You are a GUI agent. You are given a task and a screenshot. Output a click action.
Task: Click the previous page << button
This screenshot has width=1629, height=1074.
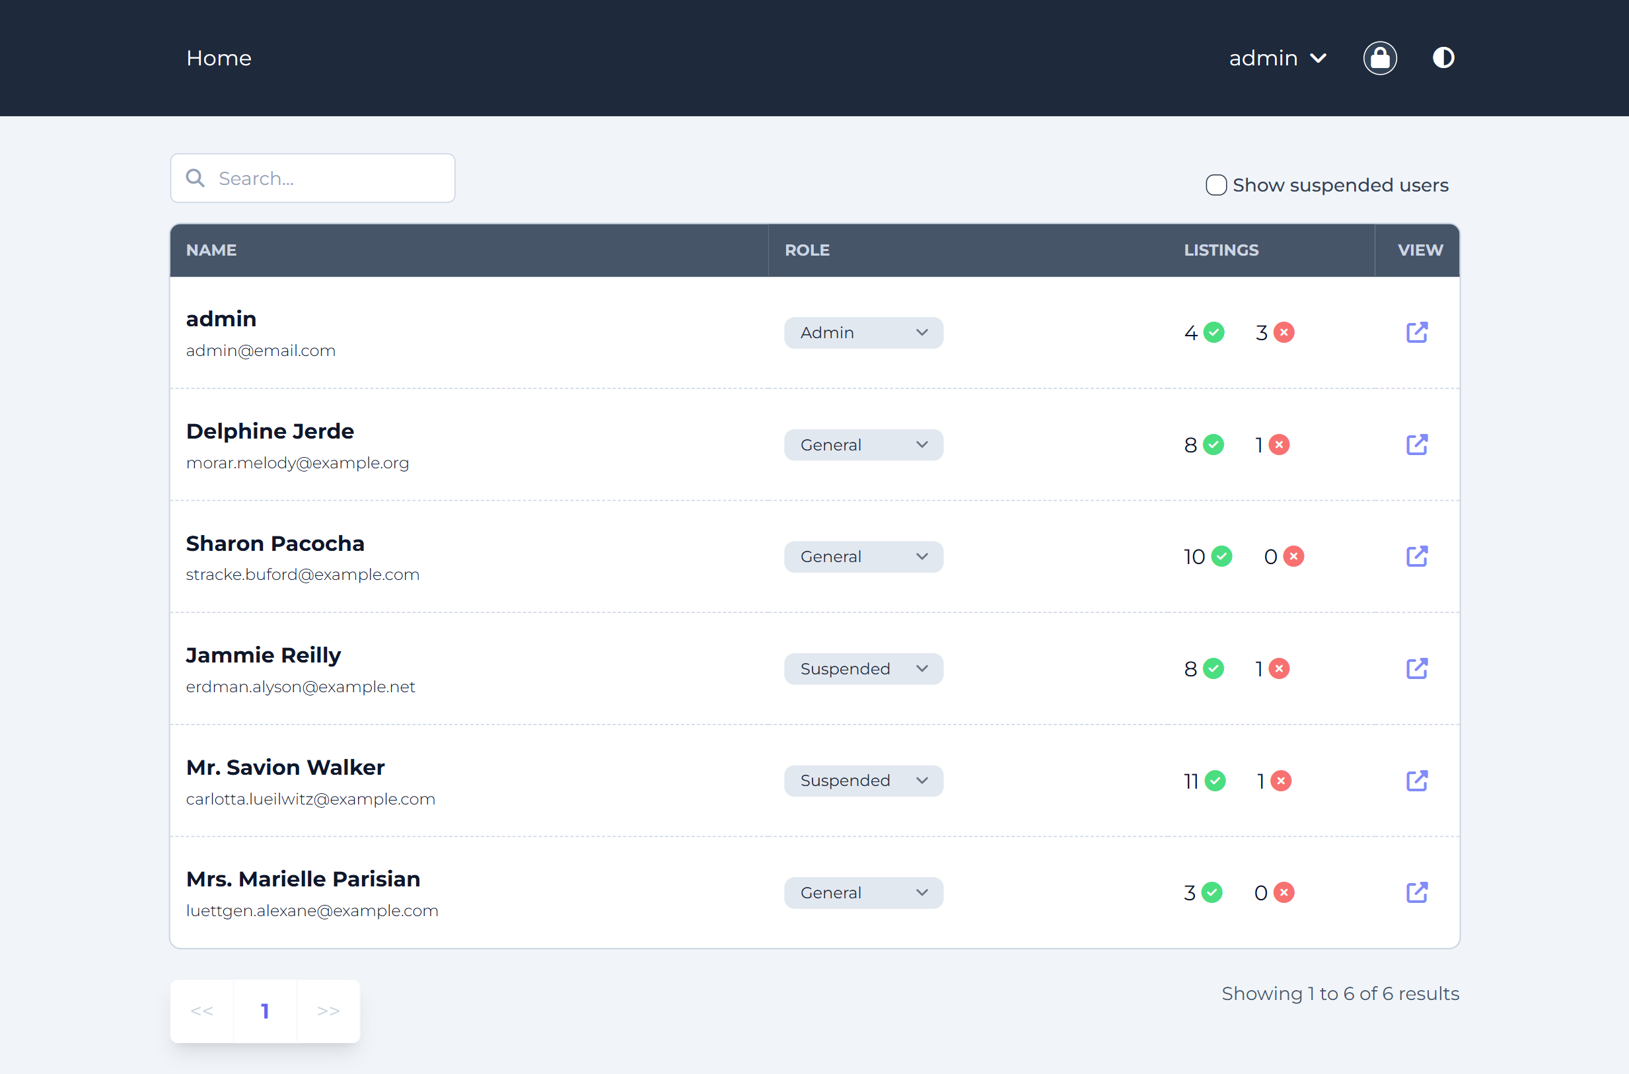click(202, 1011)
